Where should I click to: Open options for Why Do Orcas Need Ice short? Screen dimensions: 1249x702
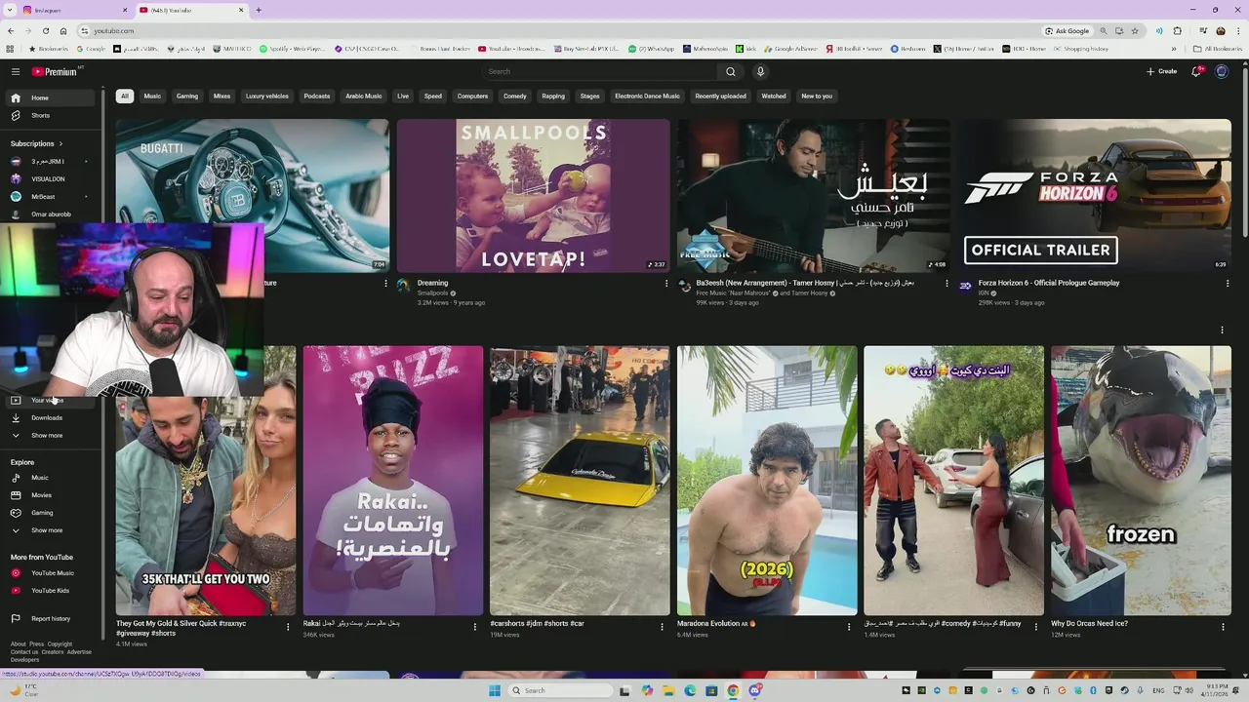[x=1223, y=627]
